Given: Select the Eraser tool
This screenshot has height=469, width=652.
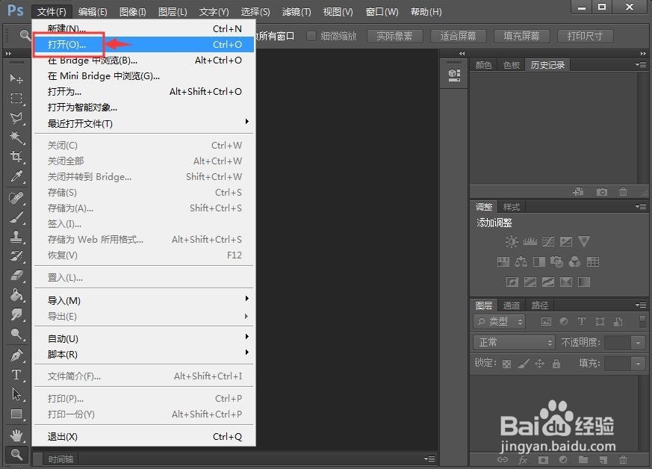Looking at the screenshot, I should 16,276.
